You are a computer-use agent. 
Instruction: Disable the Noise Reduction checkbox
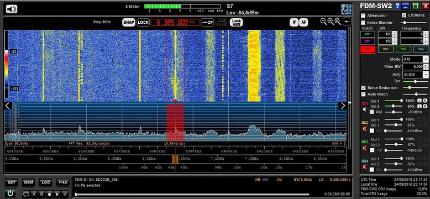363,88
